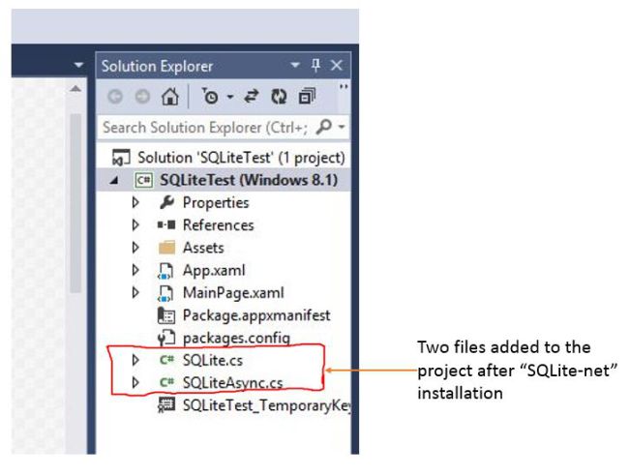Screen dimensions: 629x476
Task: Click the MainPage.xaml file icon
Action: coord(165,293)
